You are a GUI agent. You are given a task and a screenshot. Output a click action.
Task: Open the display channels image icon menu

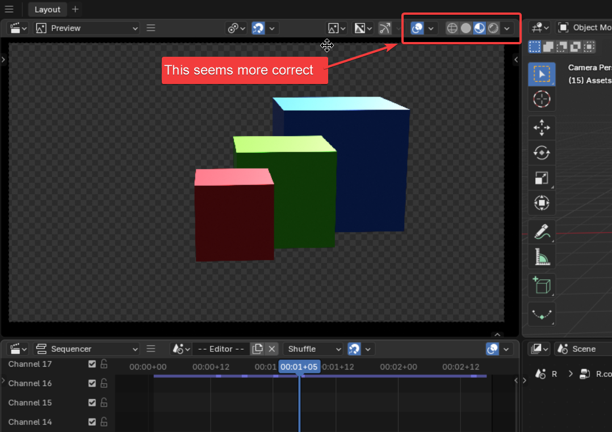click(337, 28)
